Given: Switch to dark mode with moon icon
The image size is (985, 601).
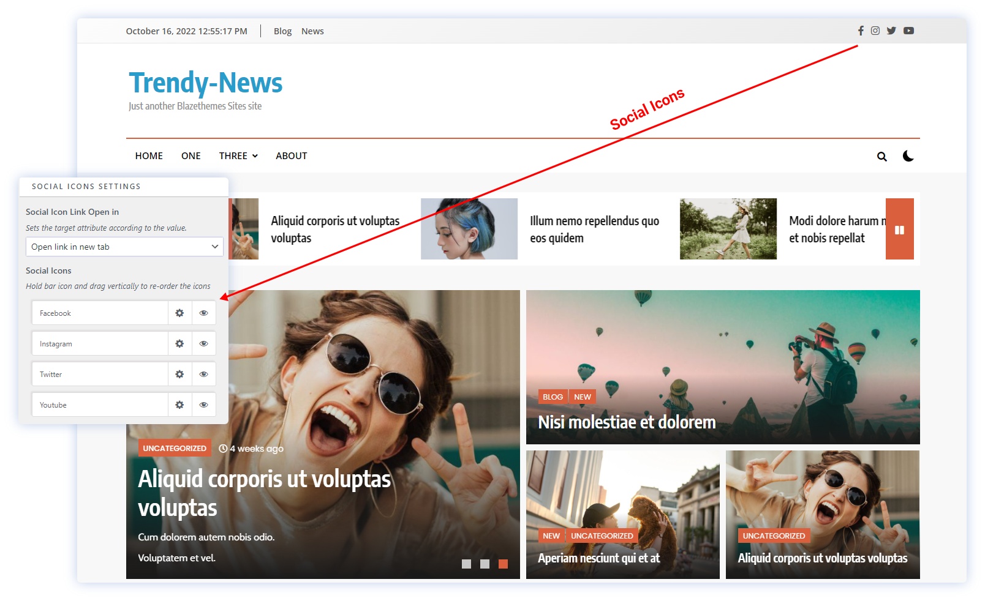Looking at the screenshot, I should [x=908, y=156].
